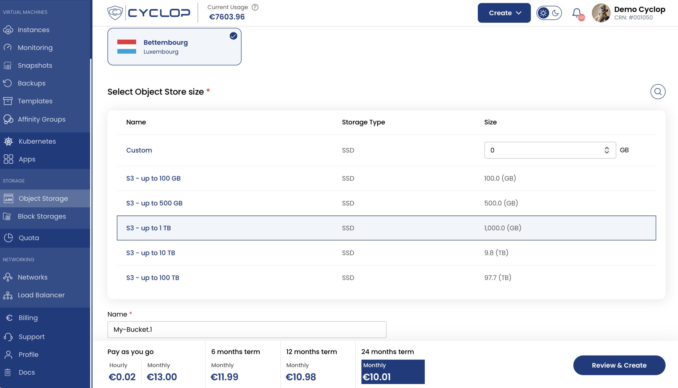Select the S3 - up to 10 TB link
This screenshot has height=388, width=678.
click(150, 253)
